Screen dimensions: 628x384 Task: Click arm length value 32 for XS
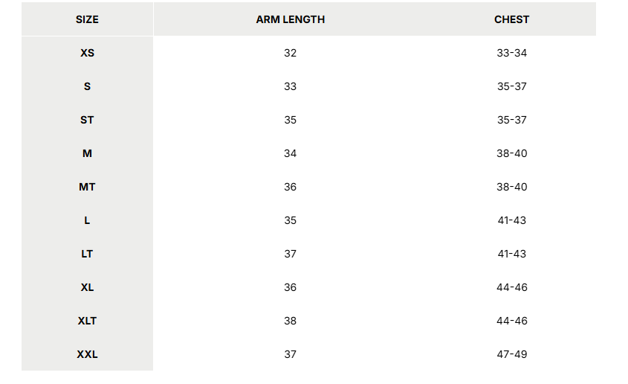[x=290, y=53]
